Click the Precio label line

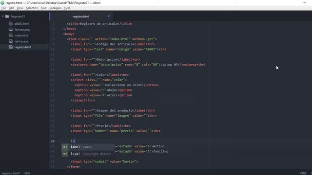(100, 126)
